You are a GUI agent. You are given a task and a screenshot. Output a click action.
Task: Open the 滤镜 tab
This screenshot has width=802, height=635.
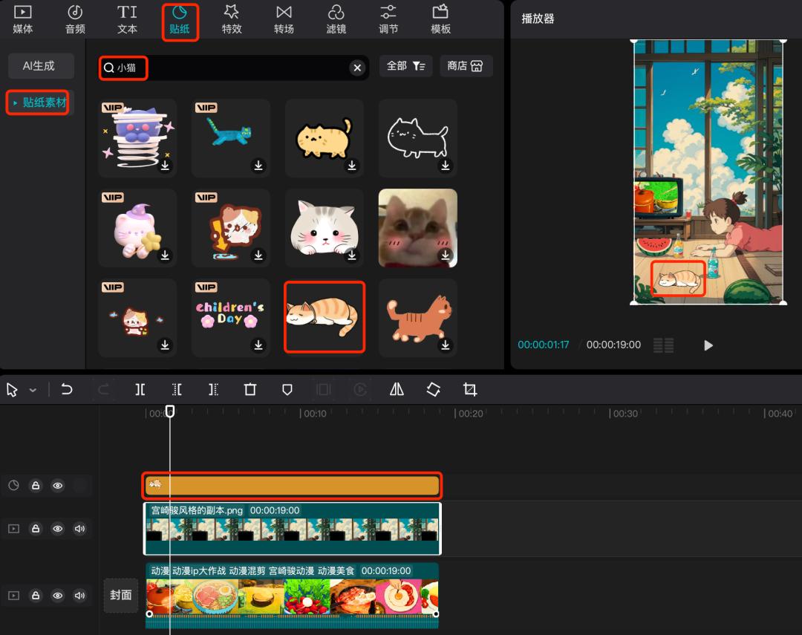tap(336, 20)
